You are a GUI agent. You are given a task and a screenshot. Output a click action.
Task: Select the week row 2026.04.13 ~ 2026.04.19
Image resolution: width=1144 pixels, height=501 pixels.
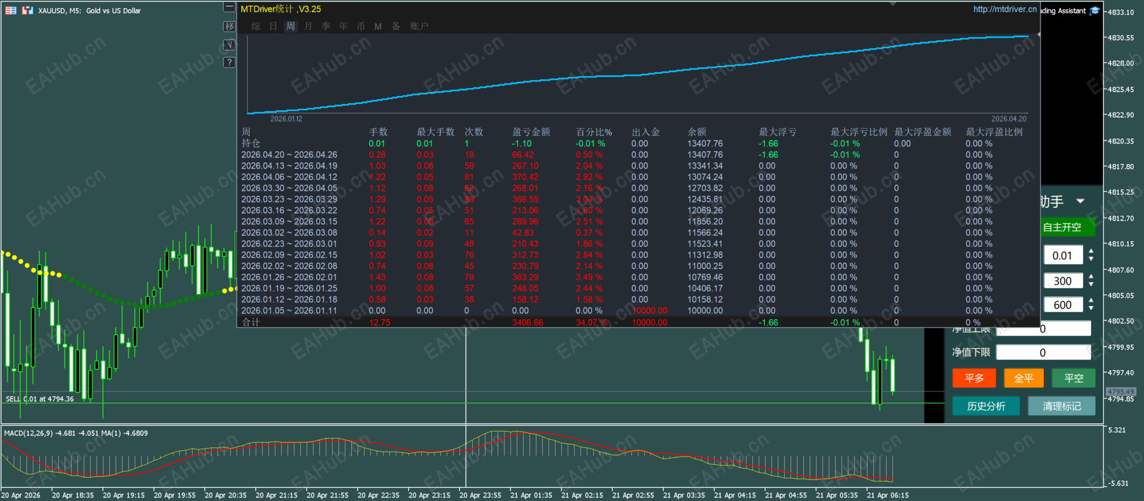[x=289, y=166]
